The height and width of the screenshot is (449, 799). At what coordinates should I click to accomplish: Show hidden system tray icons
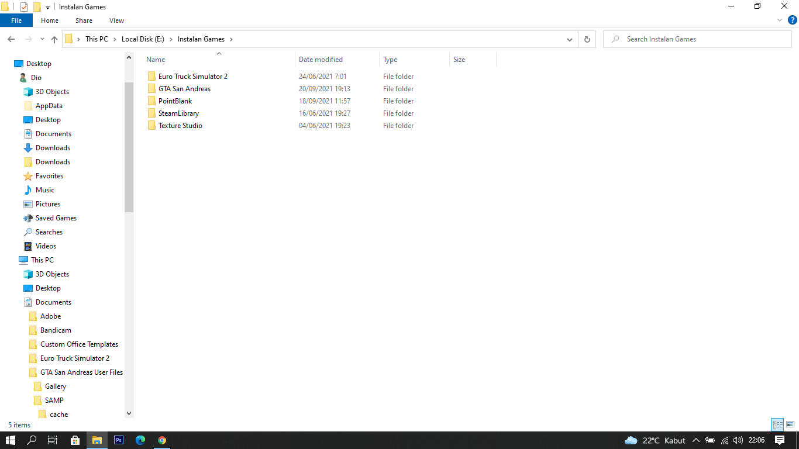pyautogui.click(x=696, y=440)
